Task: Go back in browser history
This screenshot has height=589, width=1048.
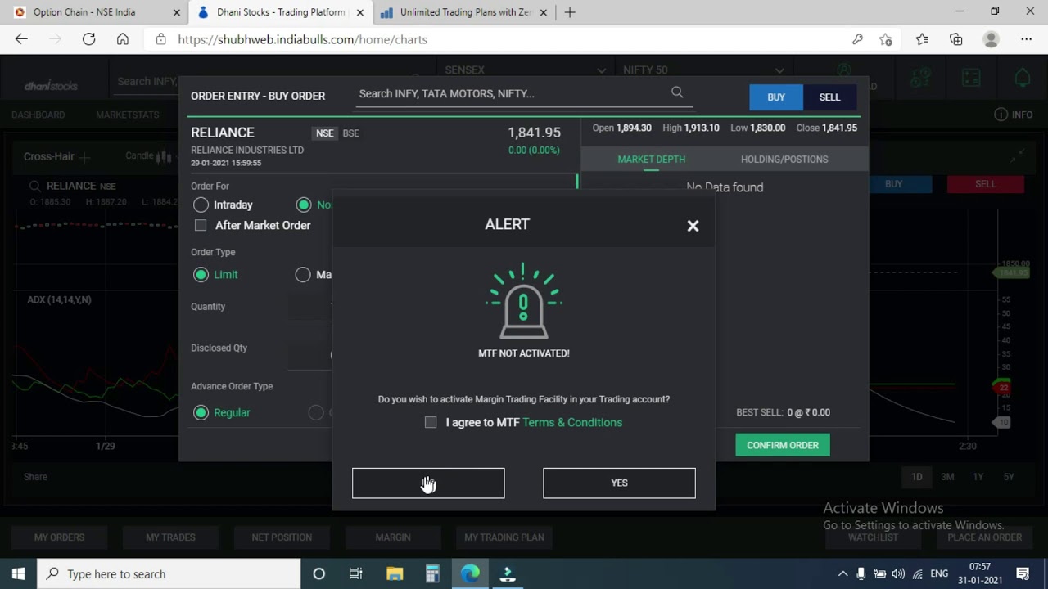Action: click(x=21, y=39)
